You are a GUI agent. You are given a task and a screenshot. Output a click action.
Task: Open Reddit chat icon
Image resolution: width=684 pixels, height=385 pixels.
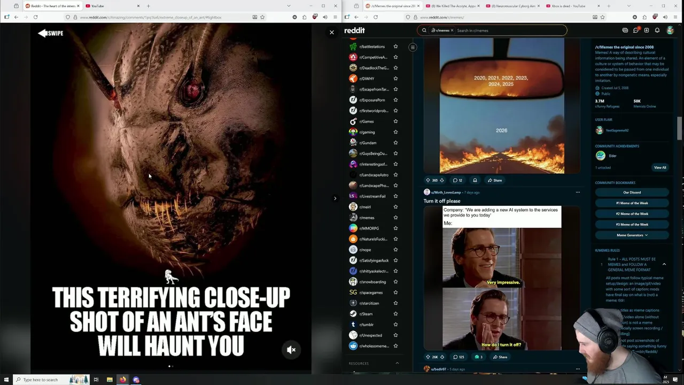(636, 30)
